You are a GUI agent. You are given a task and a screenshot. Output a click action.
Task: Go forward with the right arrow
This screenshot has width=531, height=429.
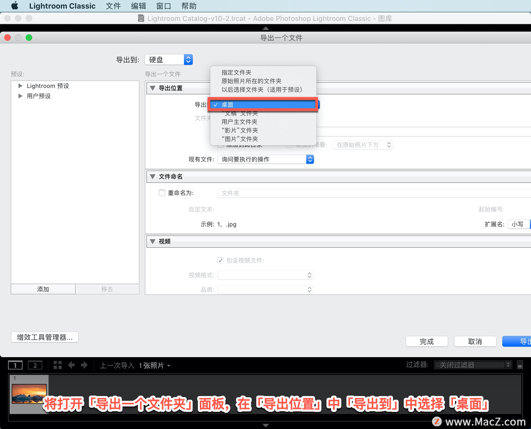point(84,365)
